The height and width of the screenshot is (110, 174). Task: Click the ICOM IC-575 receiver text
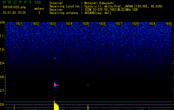coord(111,10)
